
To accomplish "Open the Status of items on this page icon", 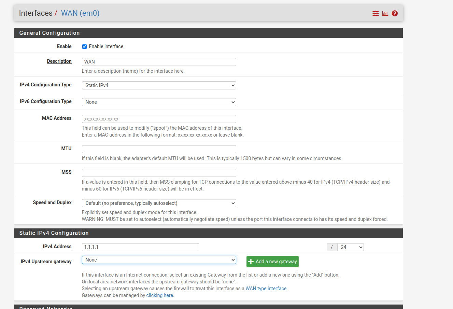I will [385, 13].
